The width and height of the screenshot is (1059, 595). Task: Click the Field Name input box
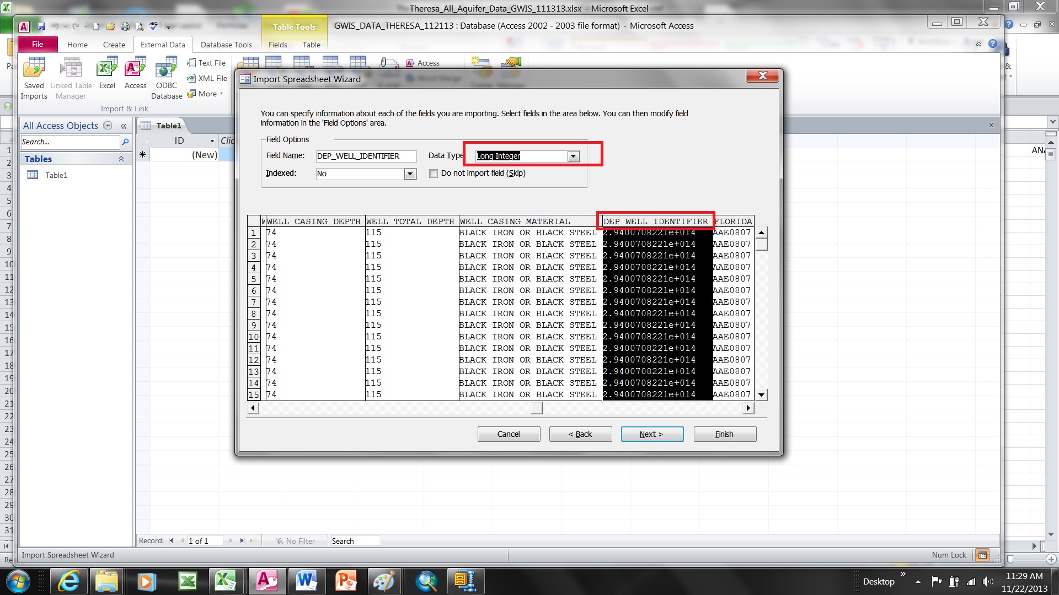coord(366,156)
